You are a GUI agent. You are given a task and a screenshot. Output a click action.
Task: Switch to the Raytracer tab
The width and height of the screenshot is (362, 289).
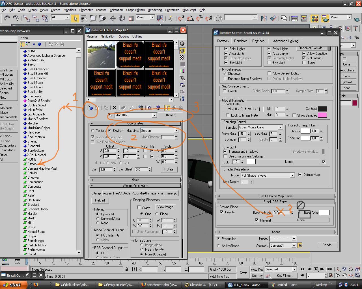click(258, 41)
